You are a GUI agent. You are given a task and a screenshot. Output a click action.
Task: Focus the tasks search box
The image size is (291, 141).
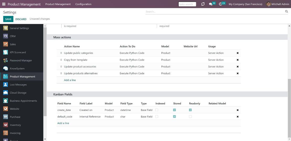187,4
